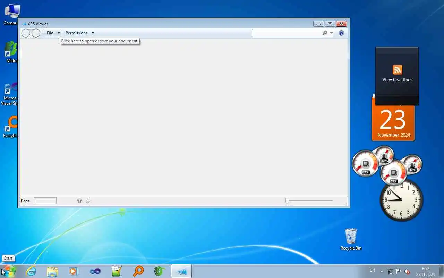Image resolution: width=444 pixels, height=278 pixels.
Task: Open Visual Studio infinity icon on taskbar
Action: 95,271
